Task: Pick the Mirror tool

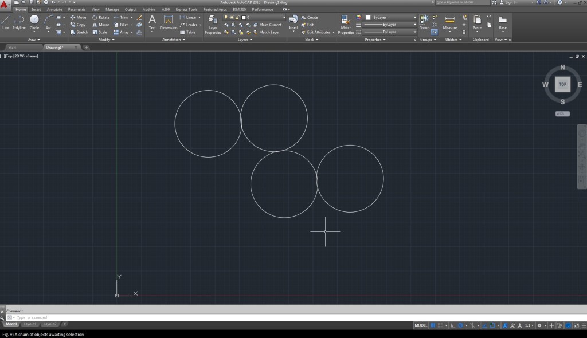Action: click(100, 25)
